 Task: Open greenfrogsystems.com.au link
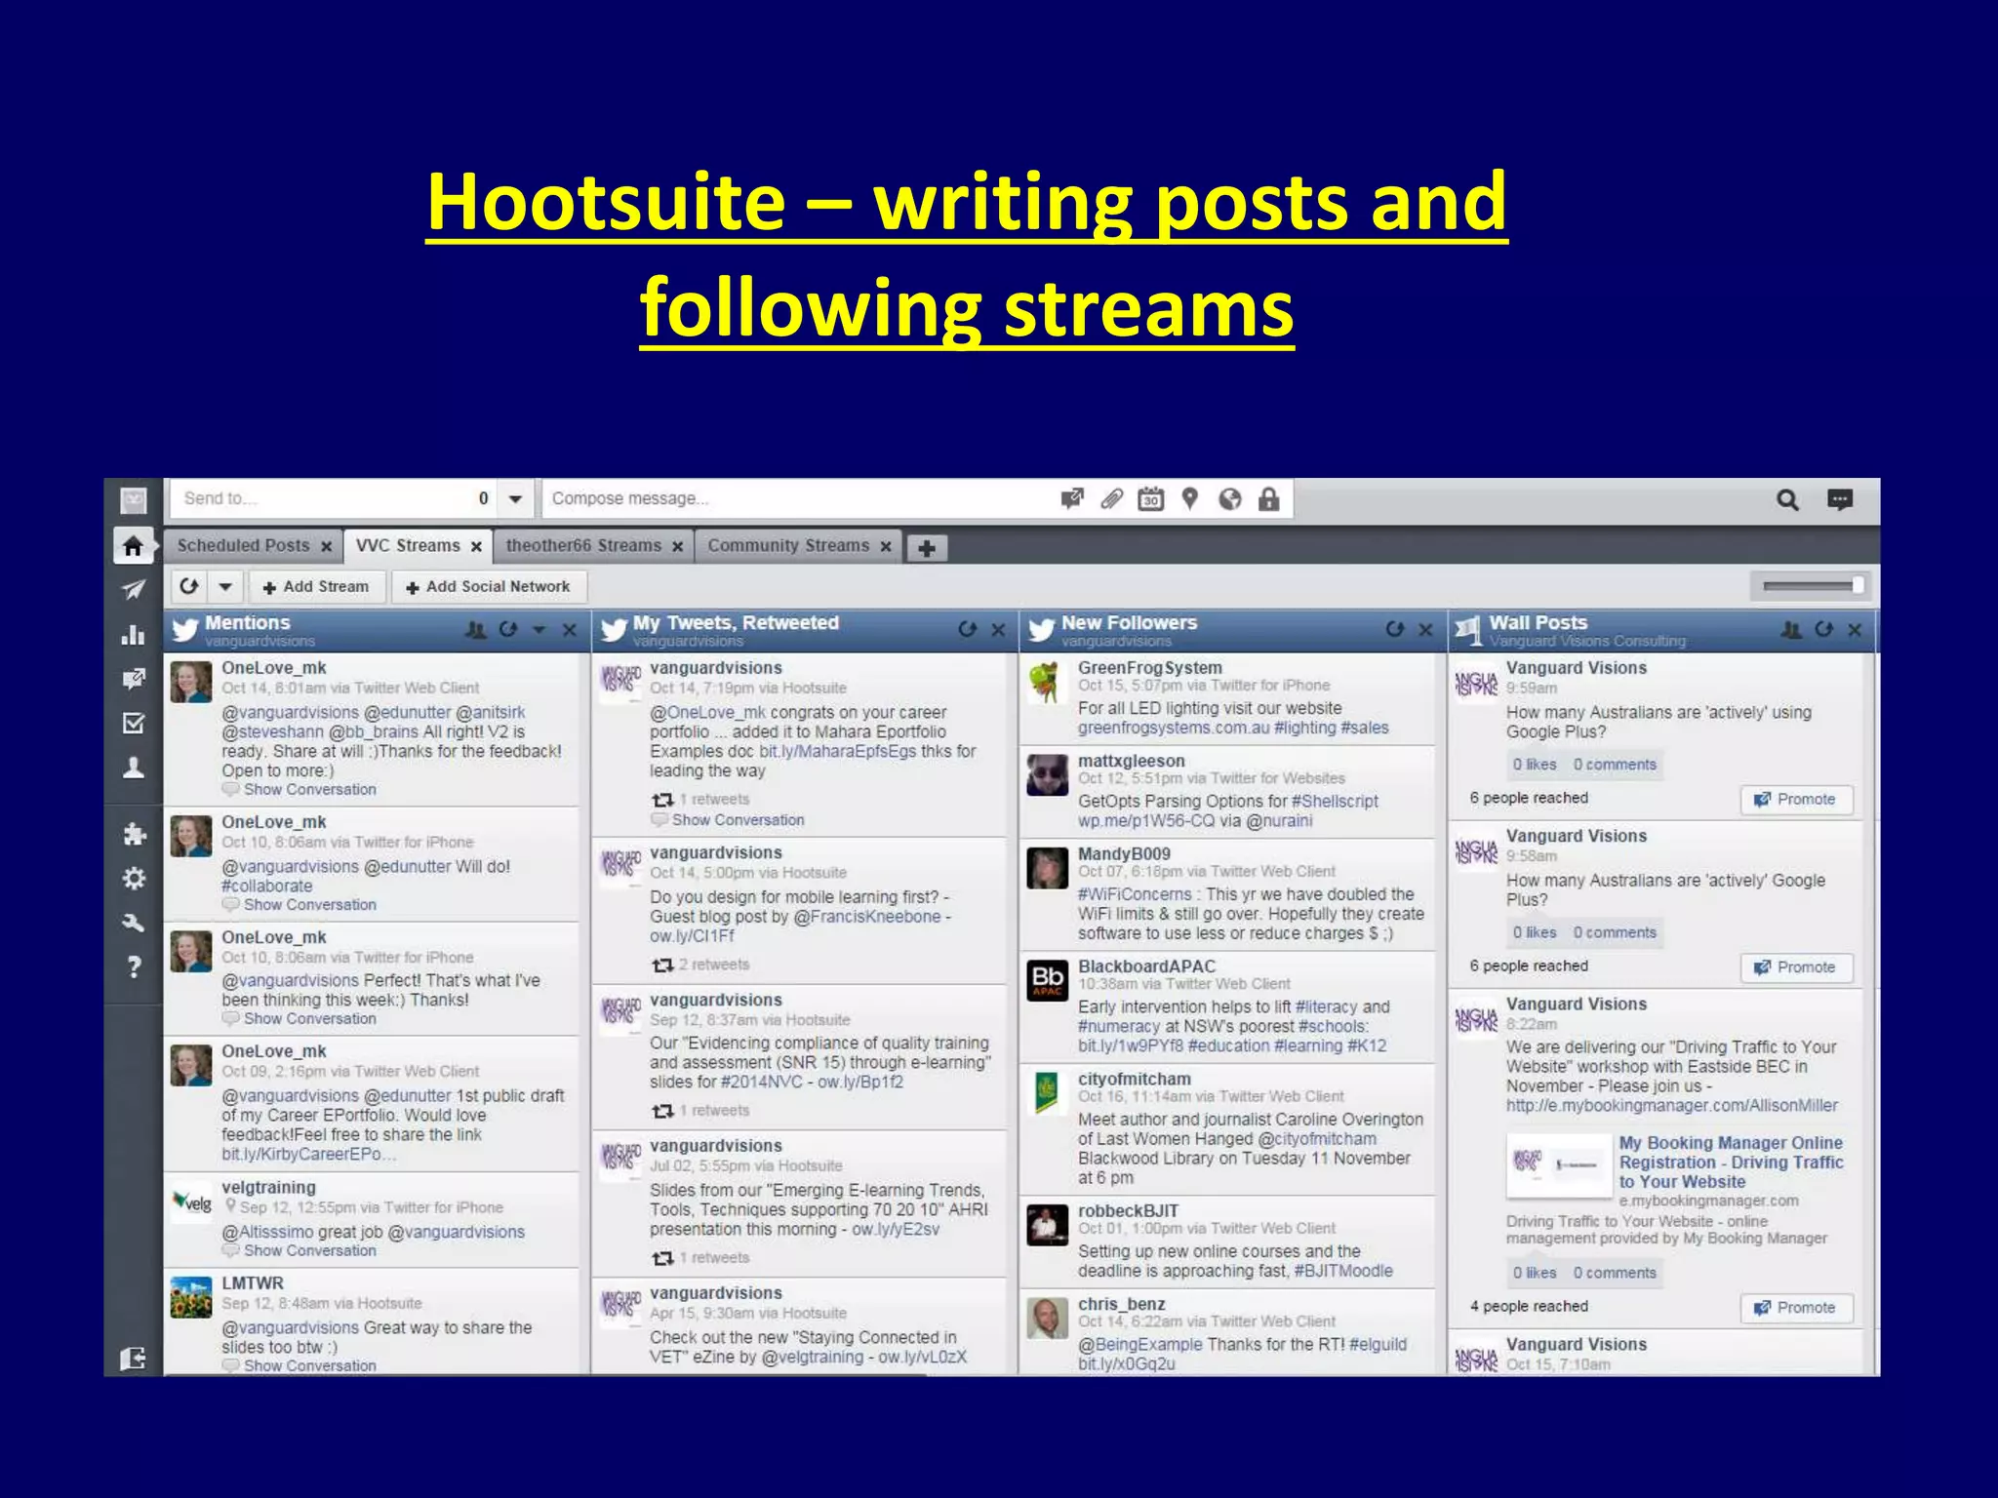click(x=1174, y=729)
